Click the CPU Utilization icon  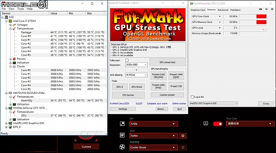[14, 63]
